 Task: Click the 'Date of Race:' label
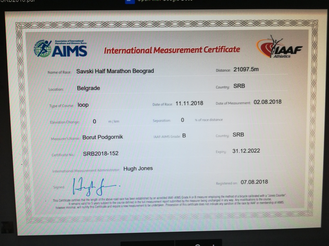coord(163,104)
